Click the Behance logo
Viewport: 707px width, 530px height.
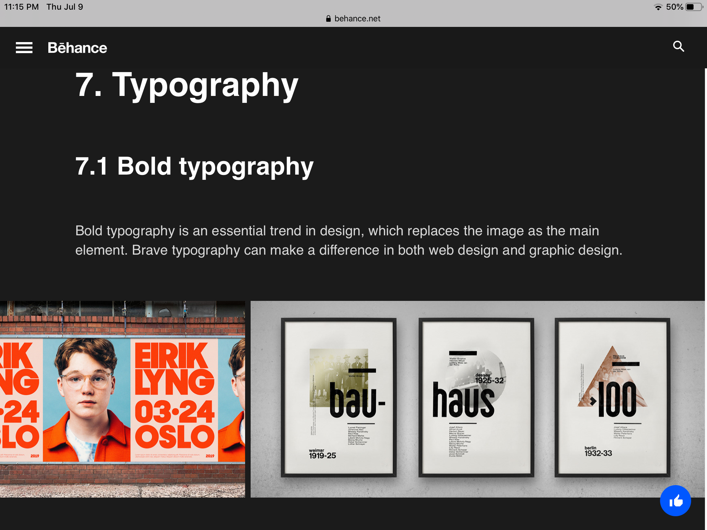coord(77,48)
